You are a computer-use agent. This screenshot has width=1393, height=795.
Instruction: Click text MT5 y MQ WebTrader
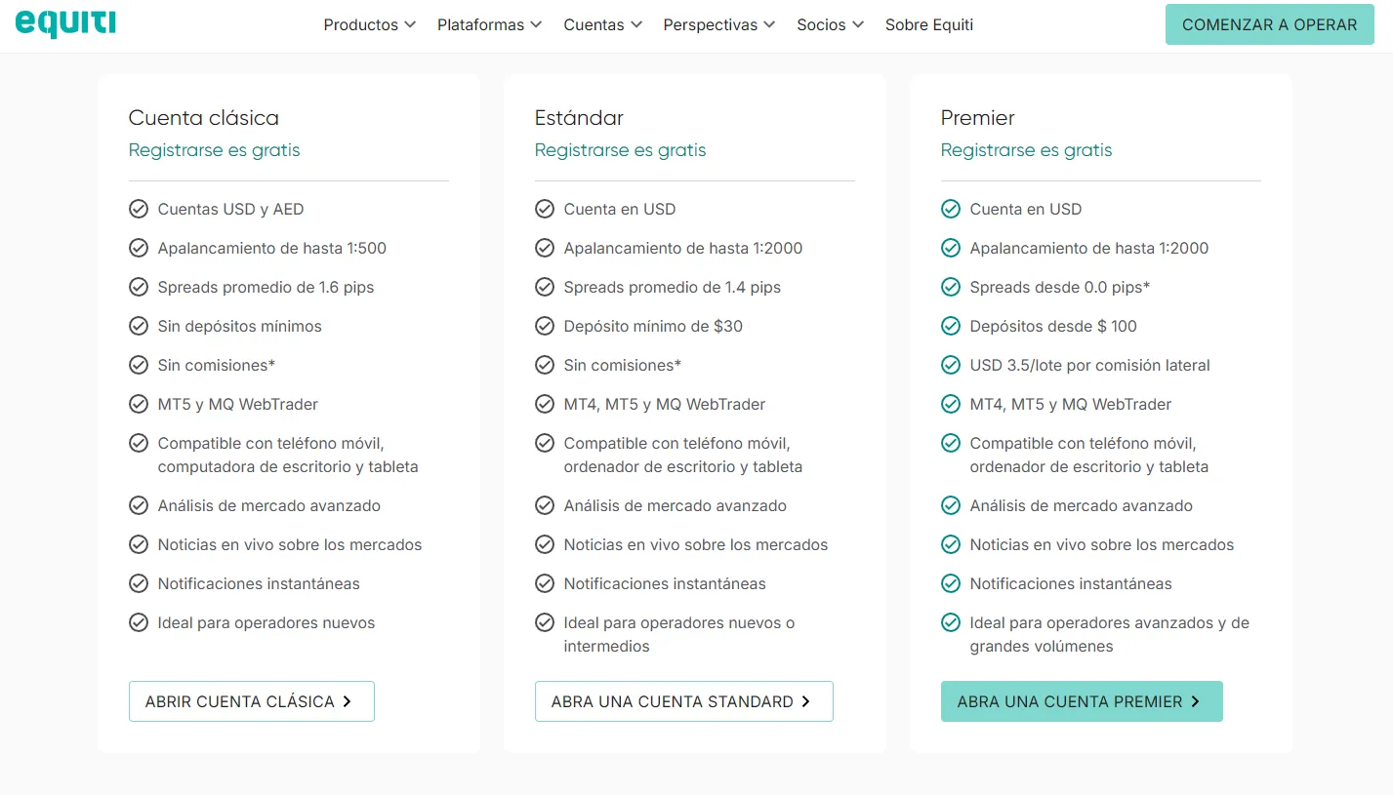(238, 404)
